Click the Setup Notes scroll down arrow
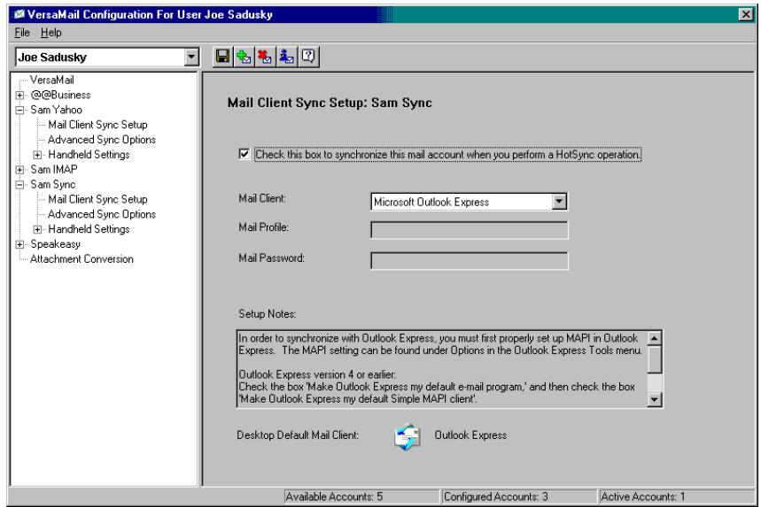The width and height of the screenshot is (761, 507). tap(655, 400)
